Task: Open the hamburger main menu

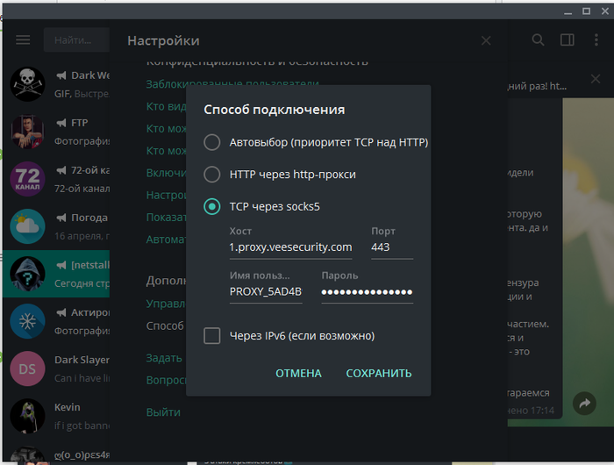Action: (x=23, y=40)
